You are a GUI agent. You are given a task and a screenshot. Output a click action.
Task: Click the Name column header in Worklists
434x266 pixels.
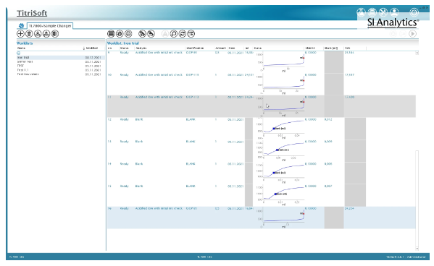(x=21, y=48)
